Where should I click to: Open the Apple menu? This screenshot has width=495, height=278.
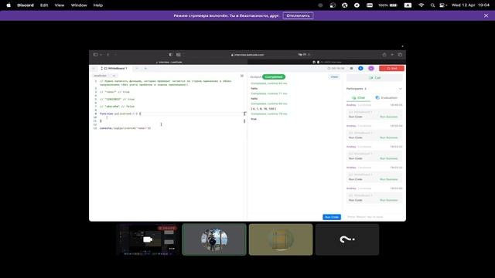coord(9,5)
